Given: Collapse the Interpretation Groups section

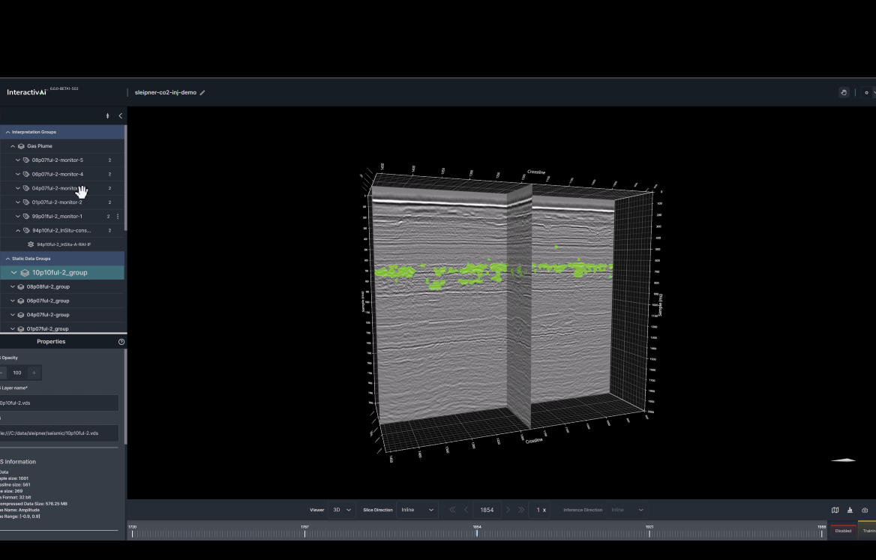Looking at the screenshot, I should [x=8, y=132].
